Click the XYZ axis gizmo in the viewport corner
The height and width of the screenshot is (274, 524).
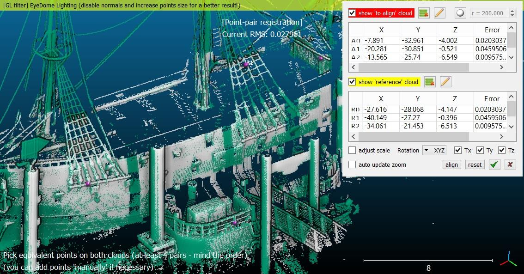click(x=508, y=259)
